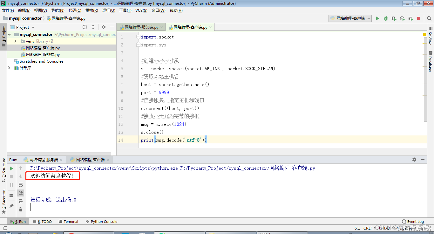Expand the 外部库 node

tap(10, 68)
